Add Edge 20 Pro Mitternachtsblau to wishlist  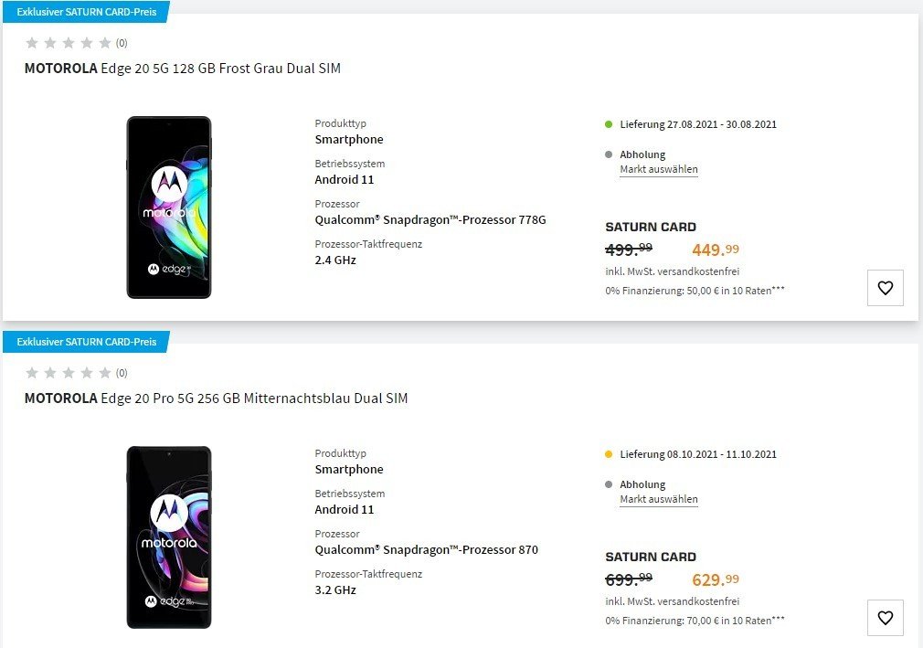pyautogui.click(x=885, y=618)
